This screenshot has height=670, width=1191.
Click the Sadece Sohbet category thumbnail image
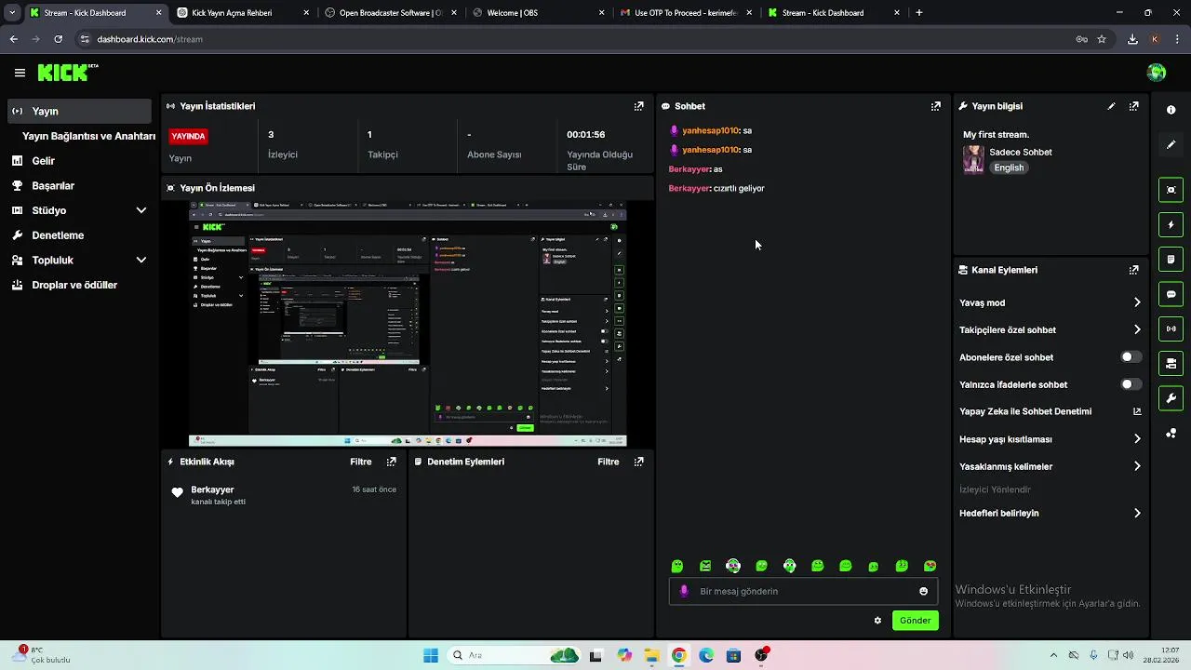tap(973, 159)
